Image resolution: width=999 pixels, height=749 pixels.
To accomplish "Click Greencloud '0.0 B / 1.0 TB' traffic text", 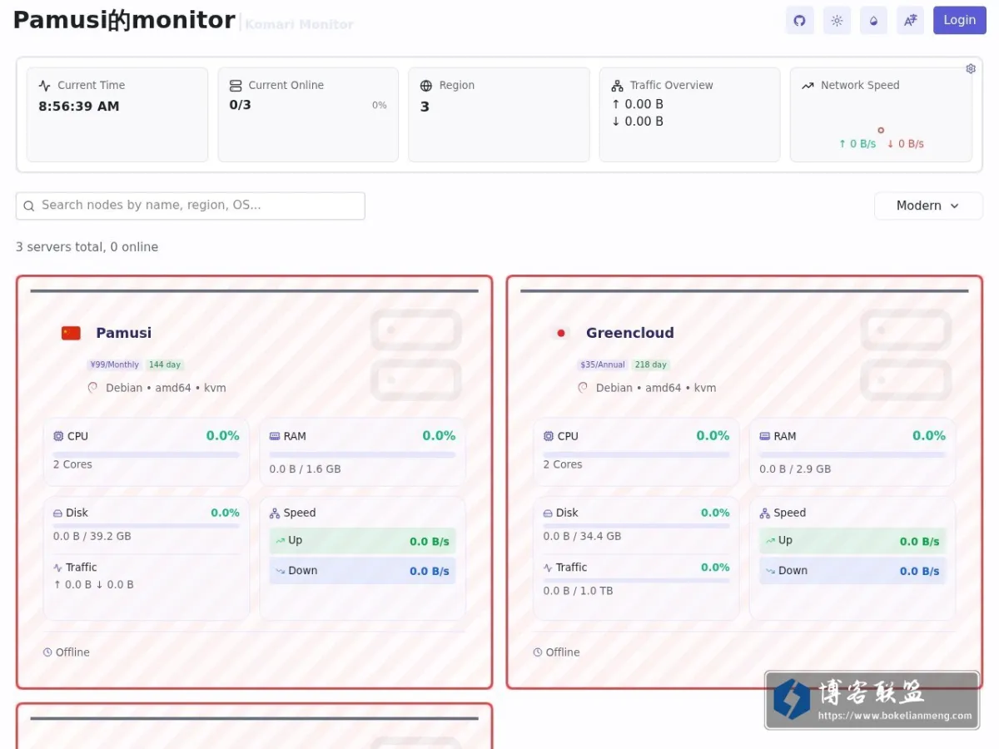I will click(x=578, y=591).
